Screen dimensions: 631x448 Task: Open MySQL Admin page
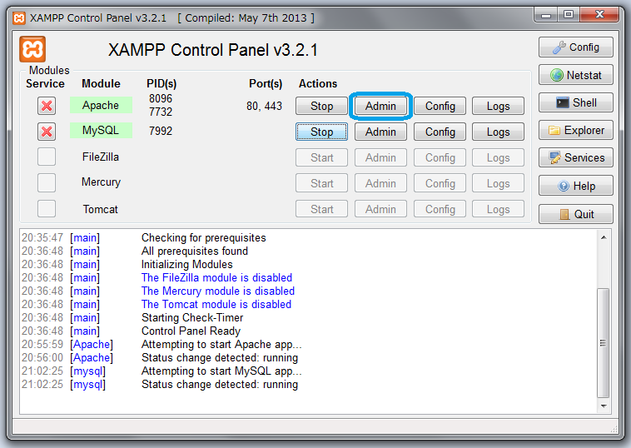(x=380, y=132)
